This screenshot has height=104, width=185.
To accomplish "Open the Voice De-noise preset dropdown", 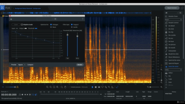I will [45, 19].
